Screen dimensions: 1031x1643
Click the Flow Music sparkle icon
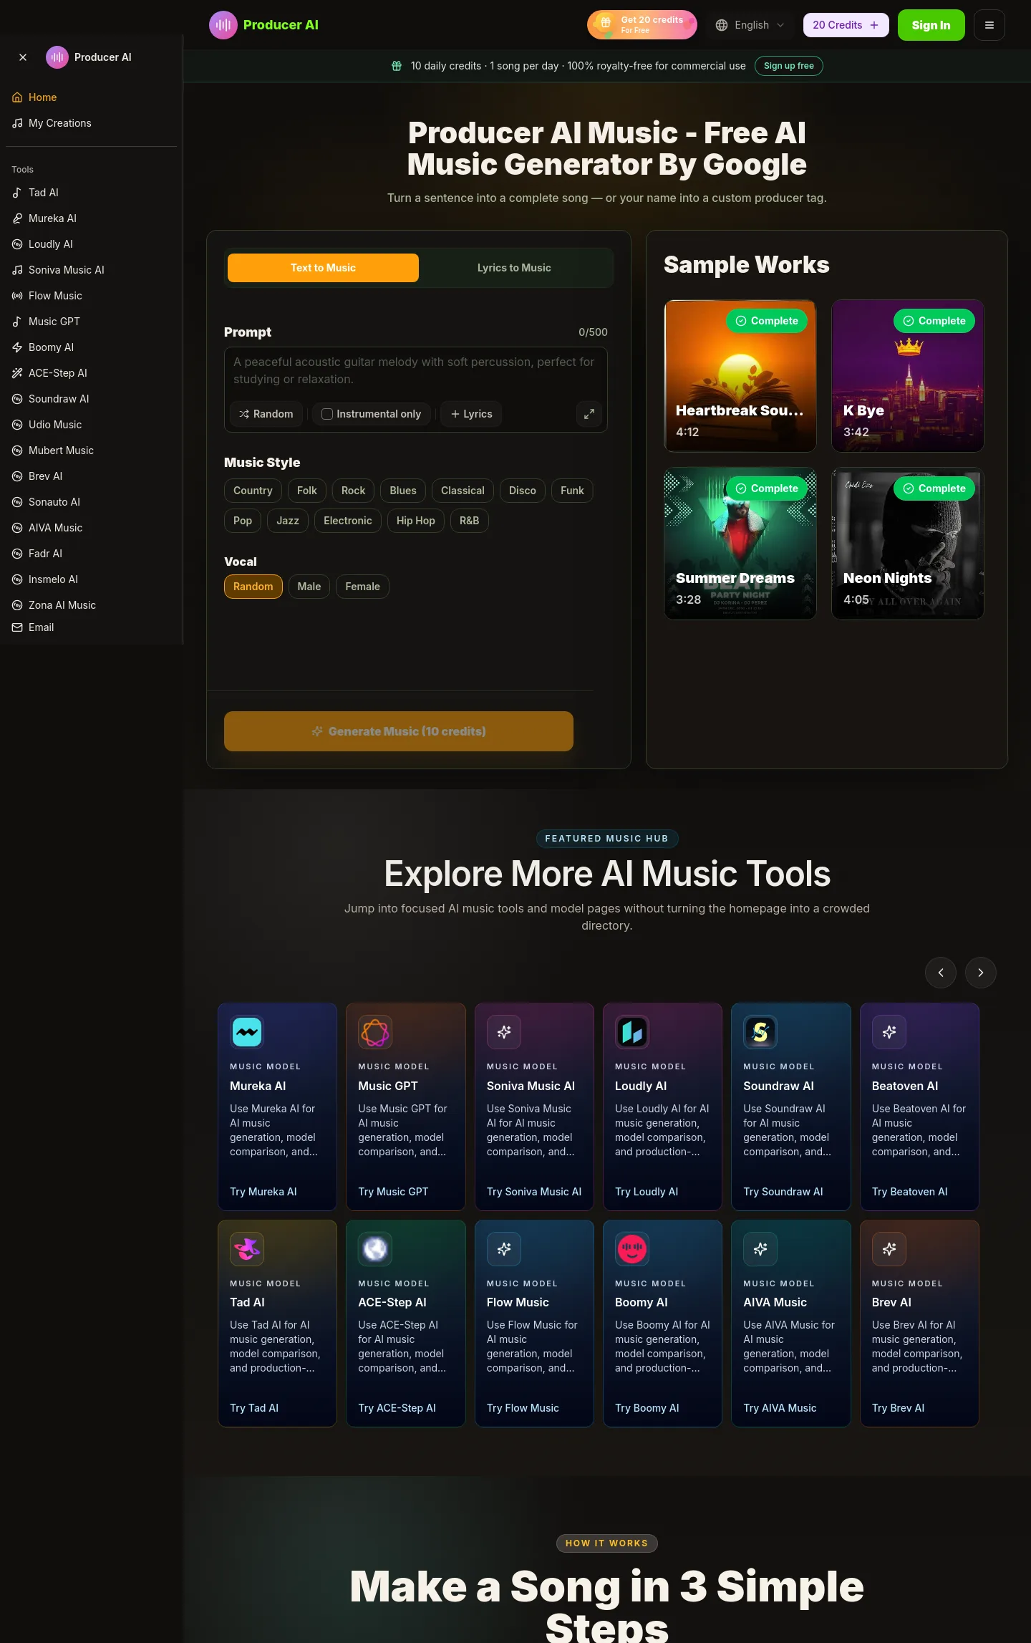[504, 1249]
